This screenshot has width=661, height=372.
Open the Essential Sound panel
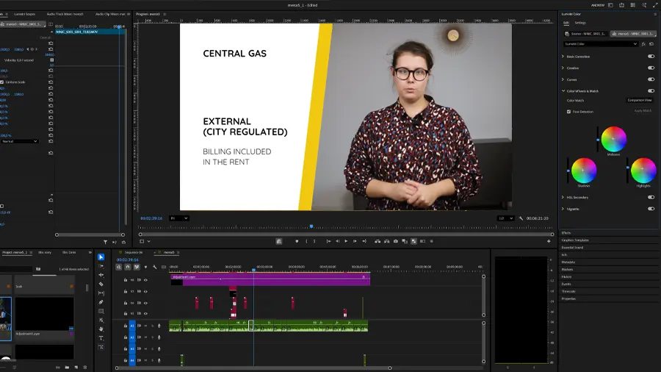pyautogui.click(x=572, y=248)
